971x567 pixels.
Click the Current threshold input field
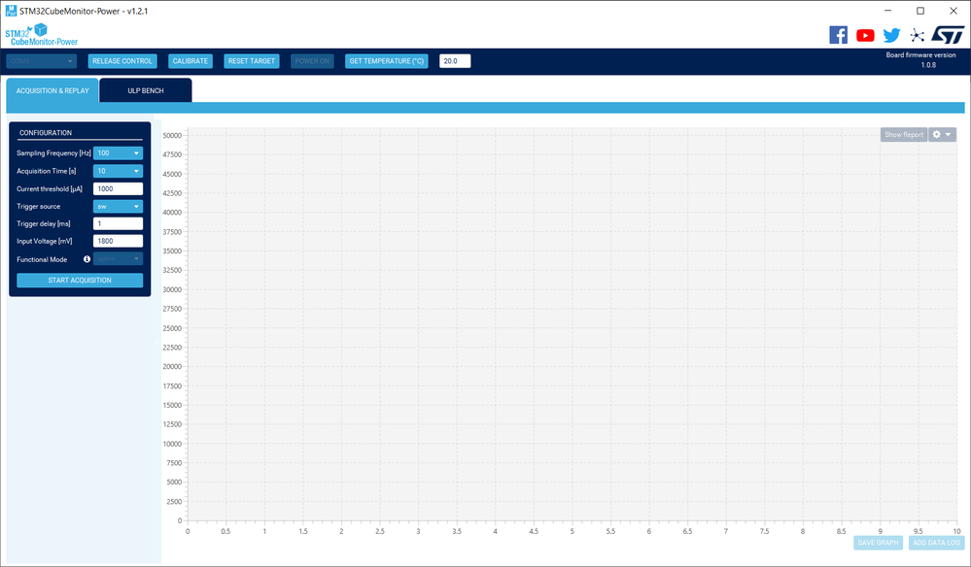(118, 188)
